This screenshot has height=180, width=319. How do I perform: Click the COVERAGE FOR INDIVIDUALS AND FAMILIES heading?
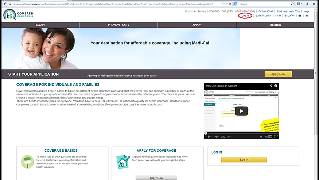pos(58,85)
